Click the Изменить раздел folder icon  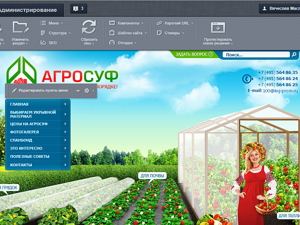pyautogui.click(x=21, y=27)
